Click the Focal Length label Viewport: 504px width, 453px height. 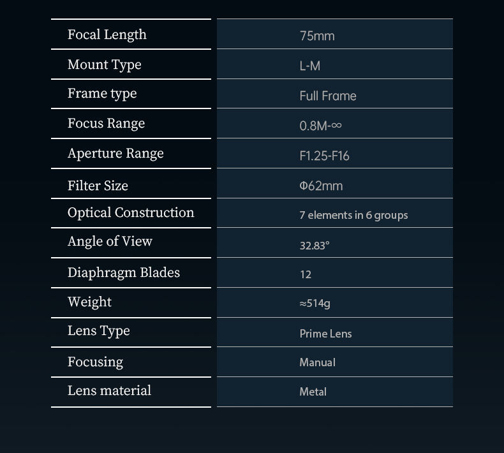point(107,35)
